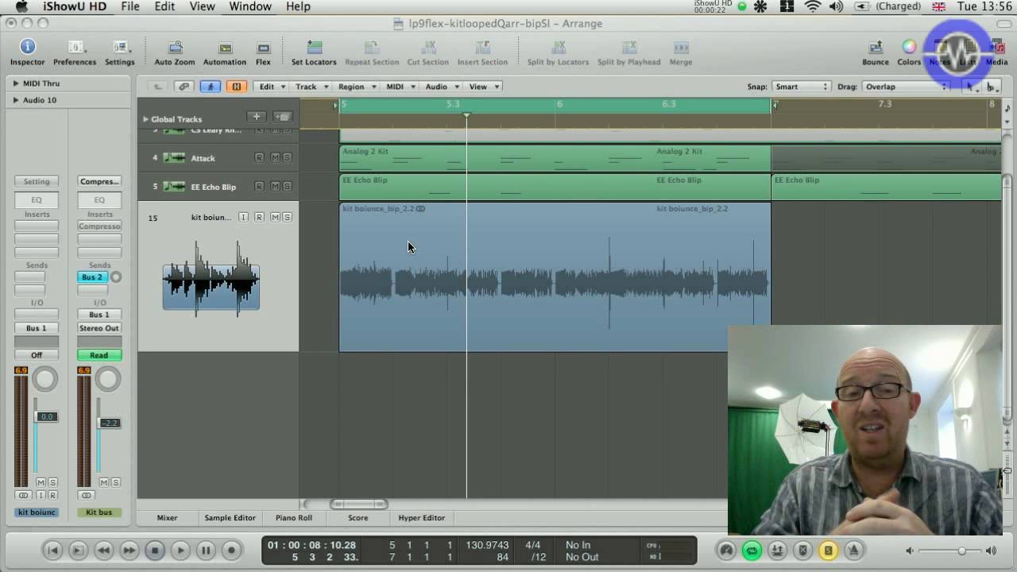This screenshot has height=572, width=1017.
Task: Click the Play button in transport
Action: tap(180, 550)
